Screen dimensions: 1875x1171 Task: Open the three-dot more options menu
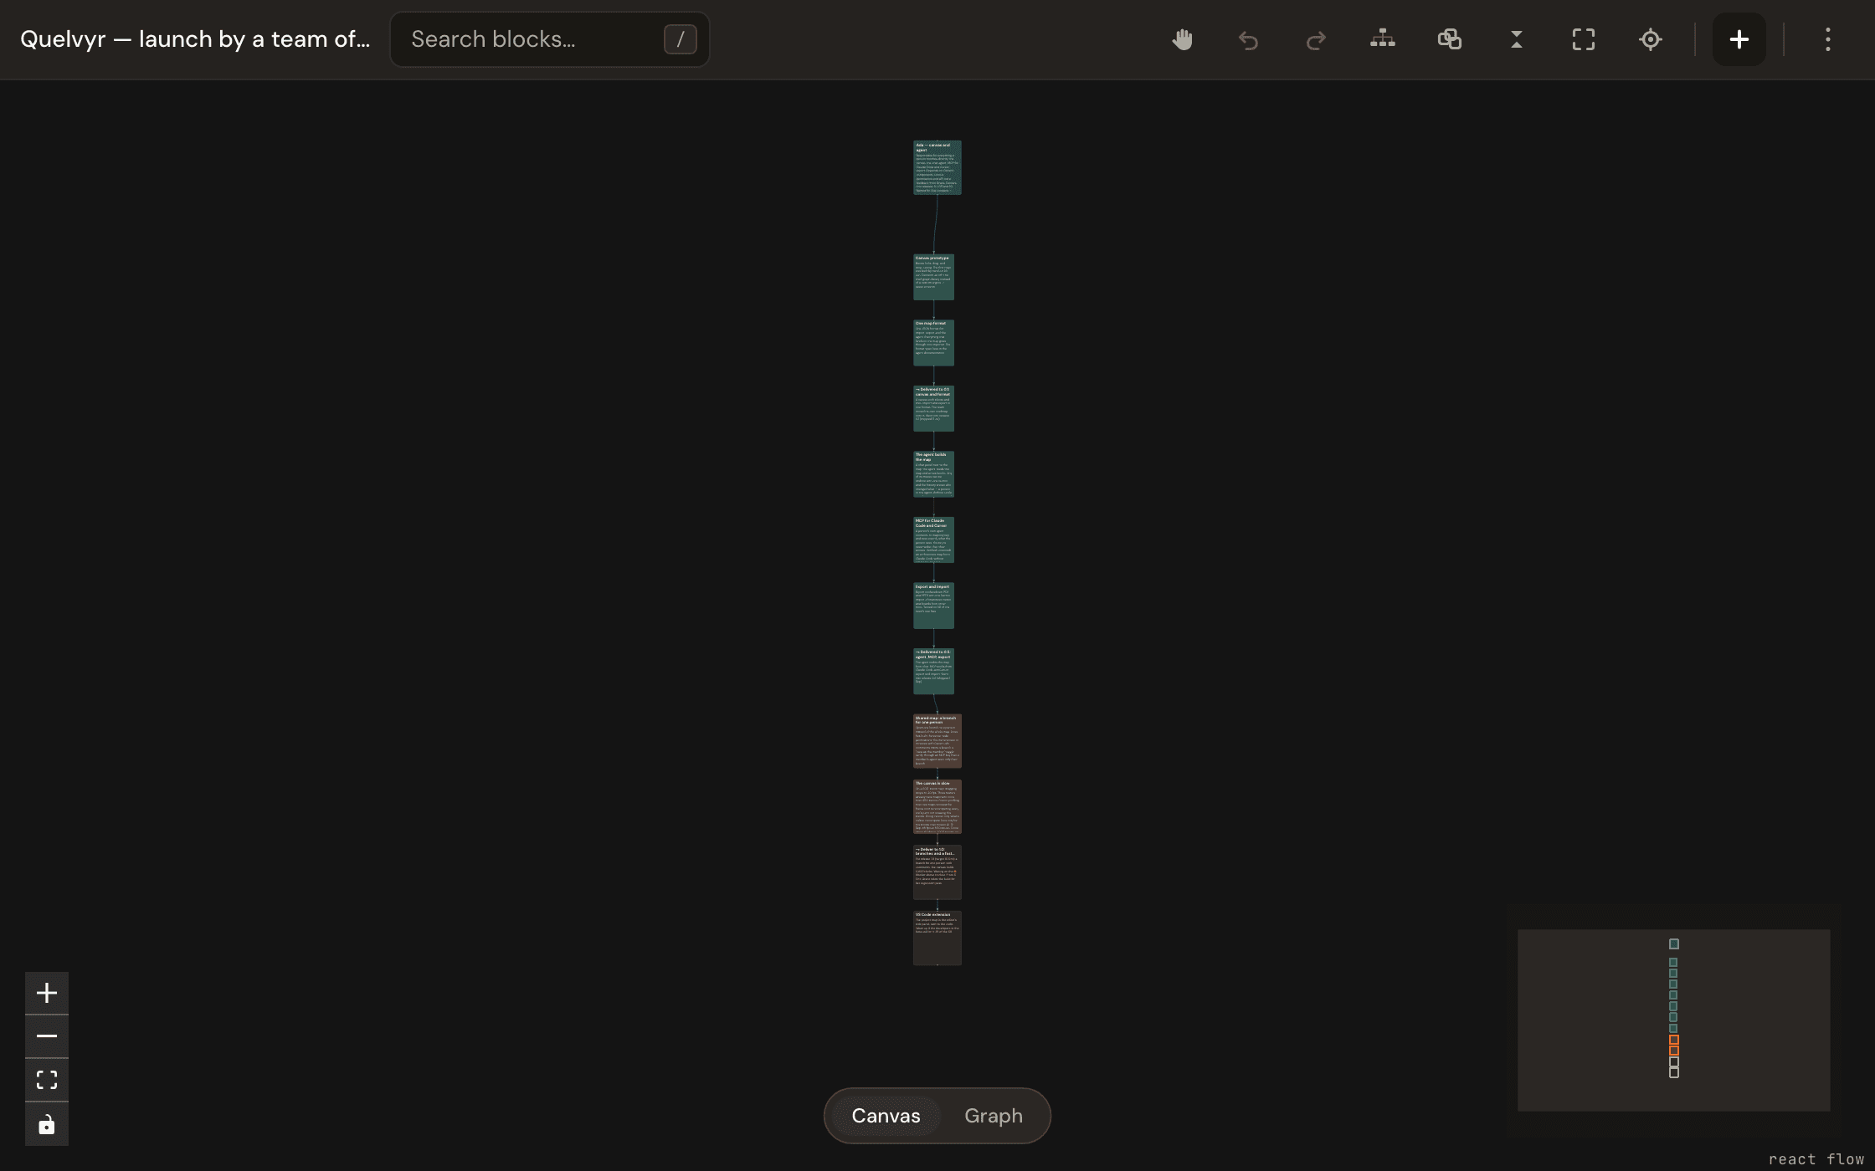[1828, 39]
